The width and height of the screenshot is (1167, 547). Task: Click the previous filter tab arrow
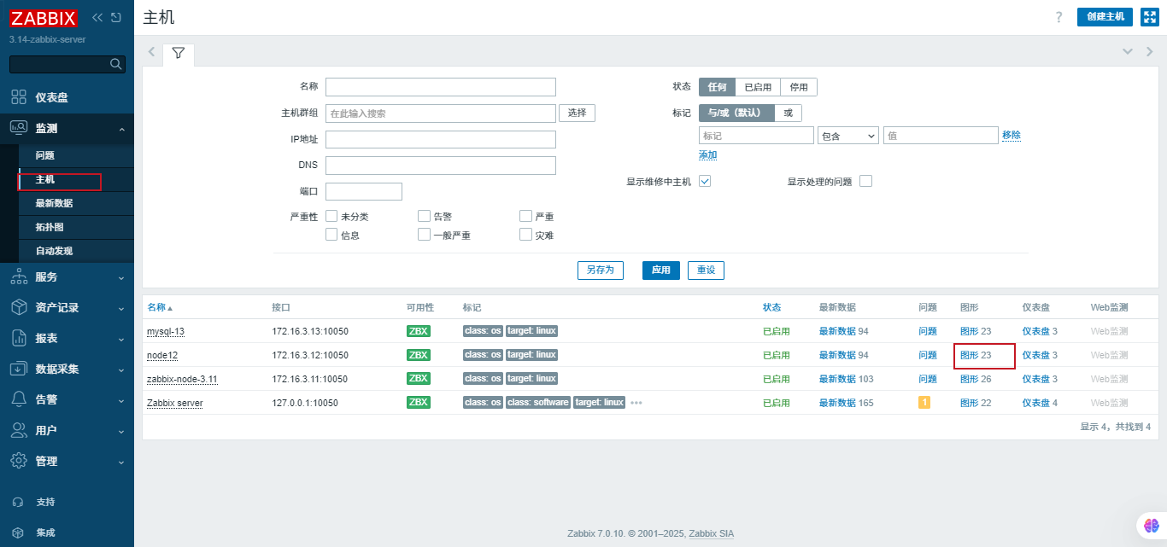151,52
